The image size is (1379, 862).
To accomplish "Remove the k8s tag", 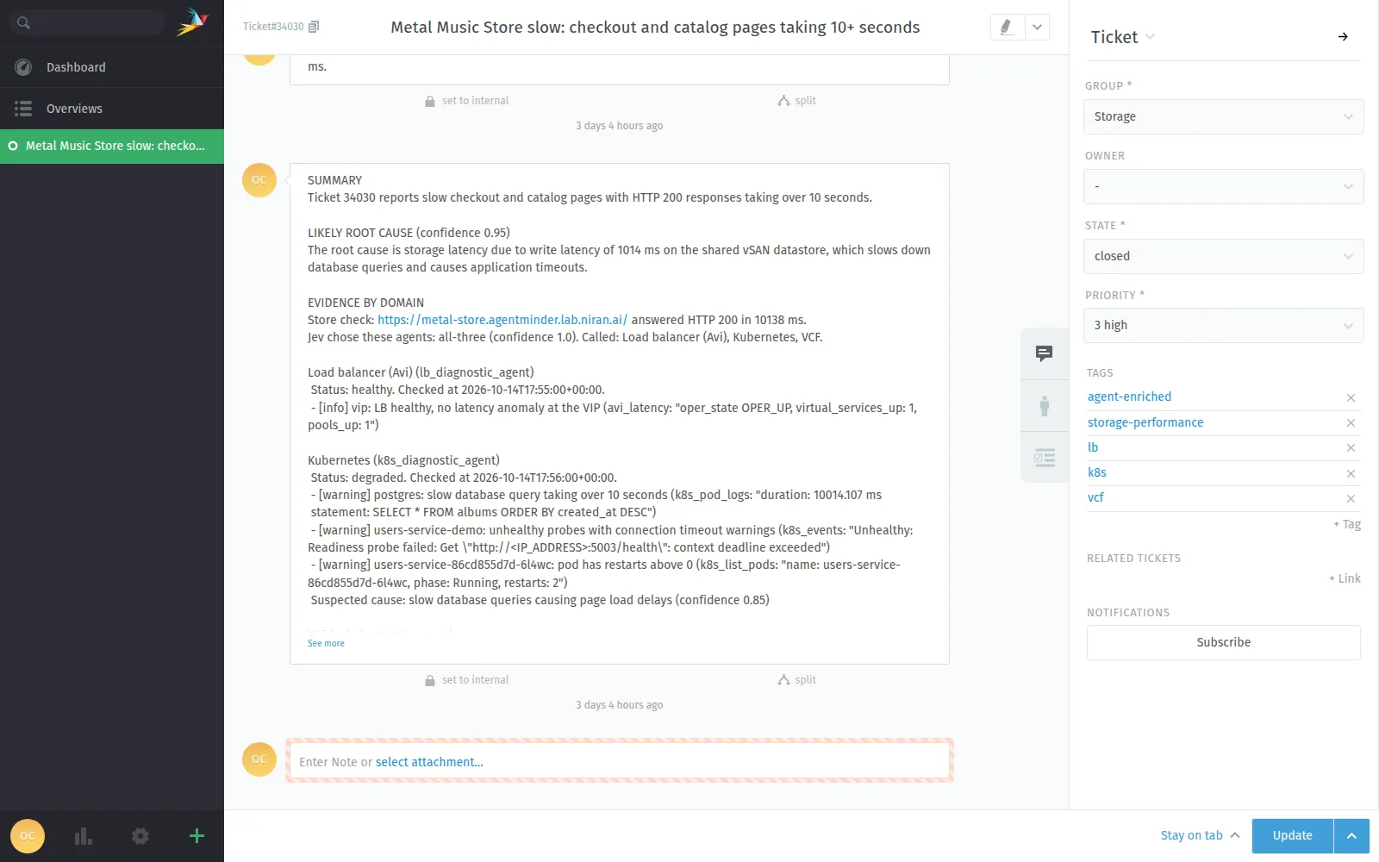I will (x=1351, y=473).
